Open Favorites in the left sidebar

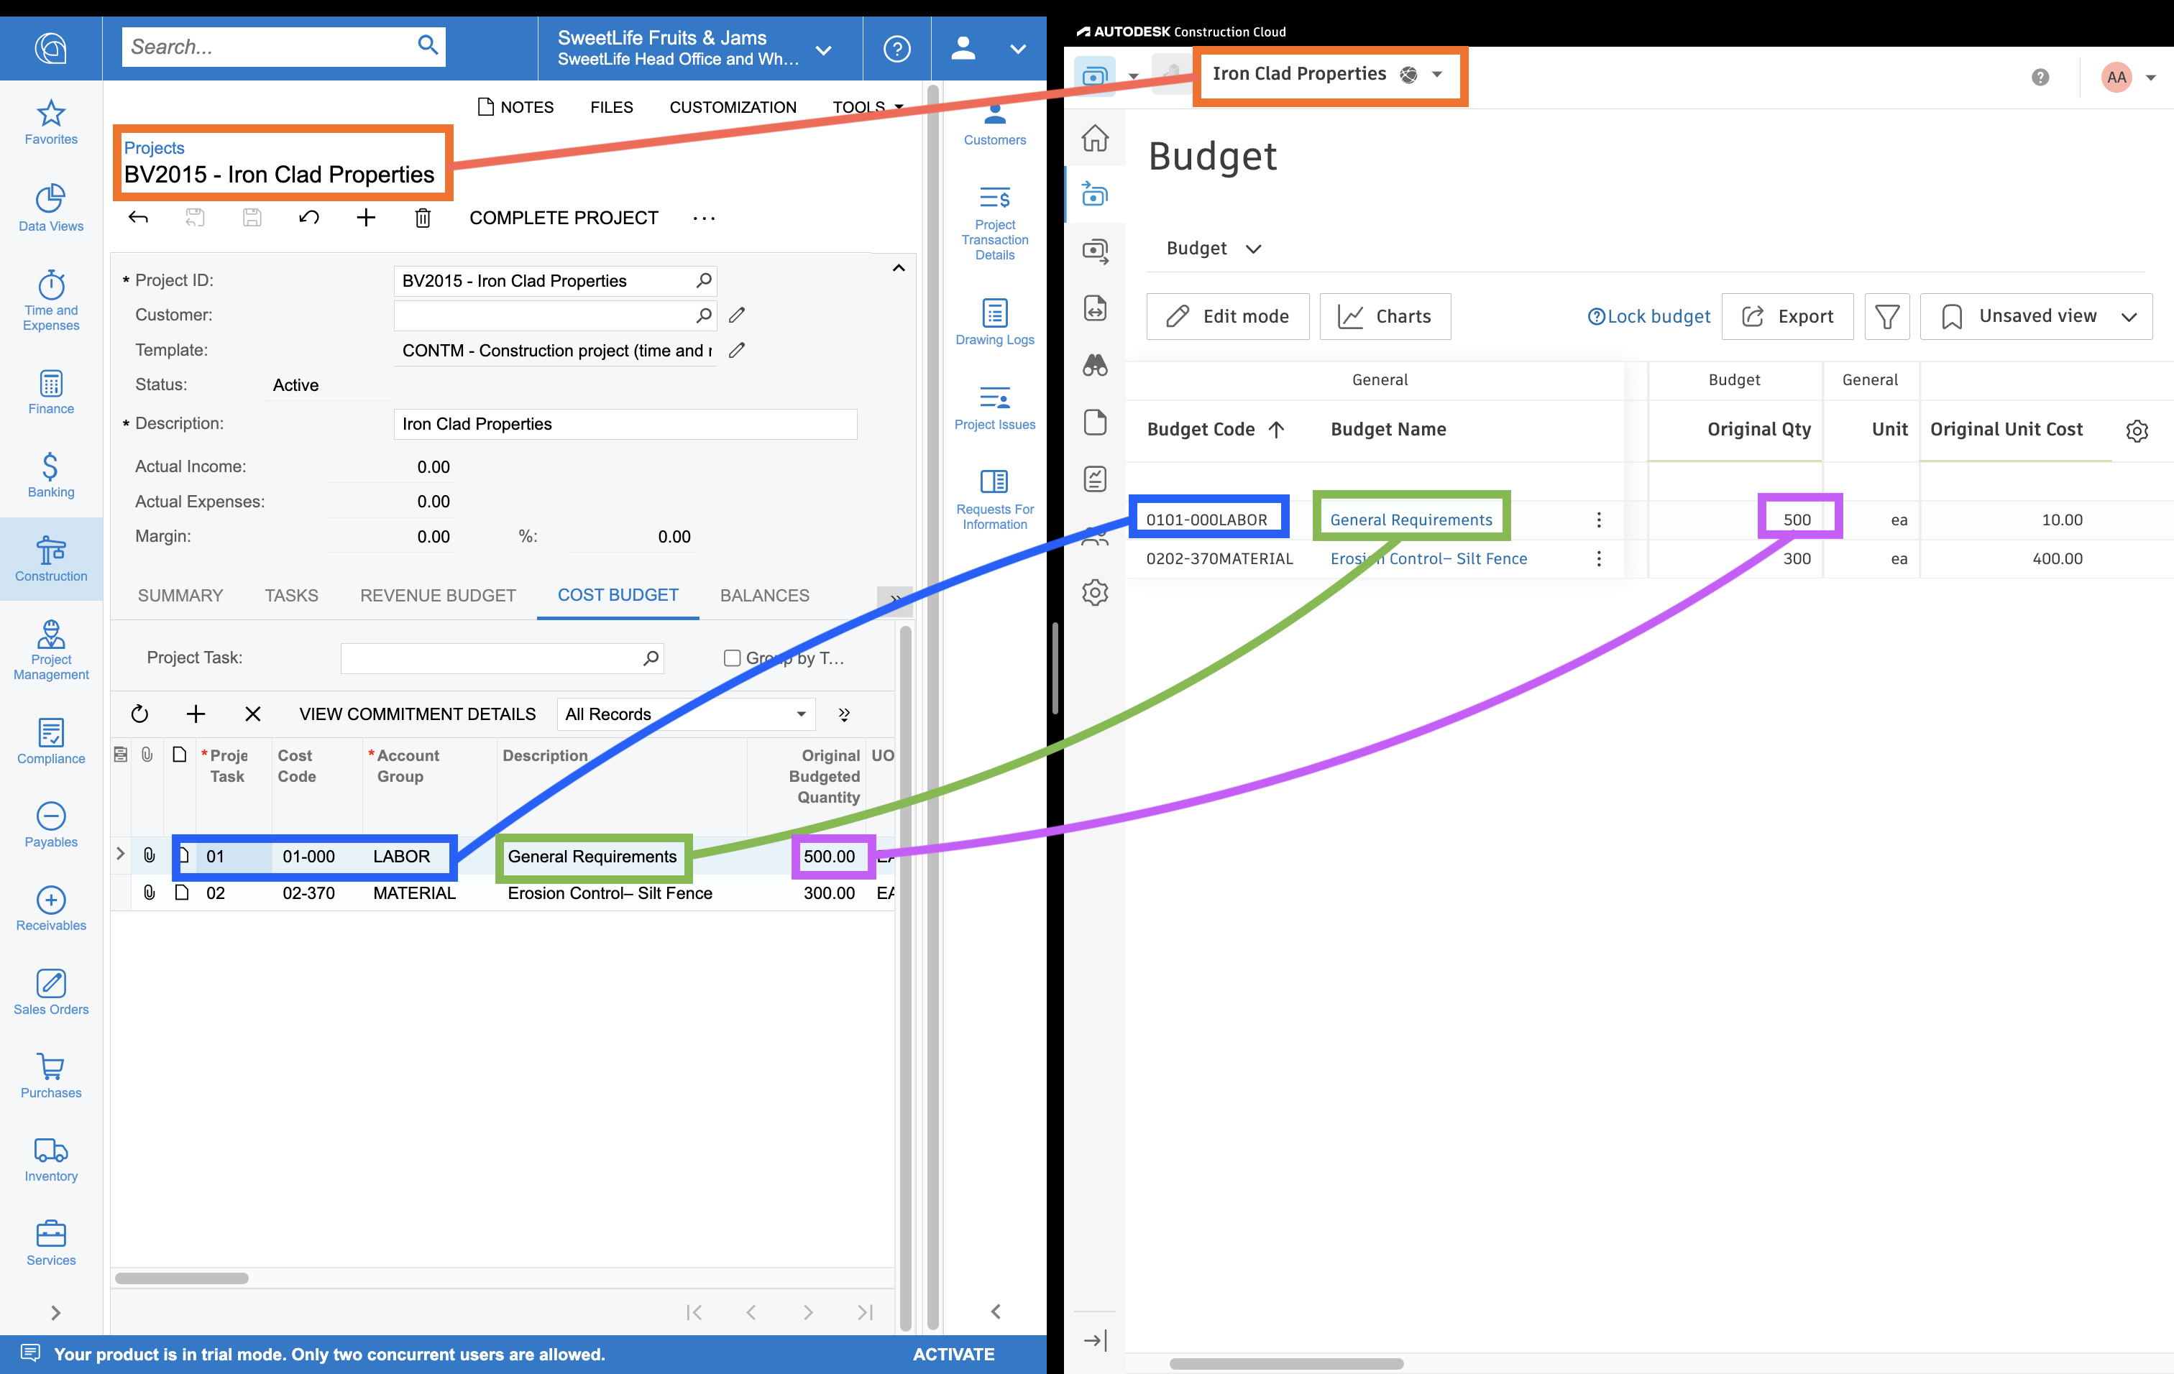coord(50,123)
